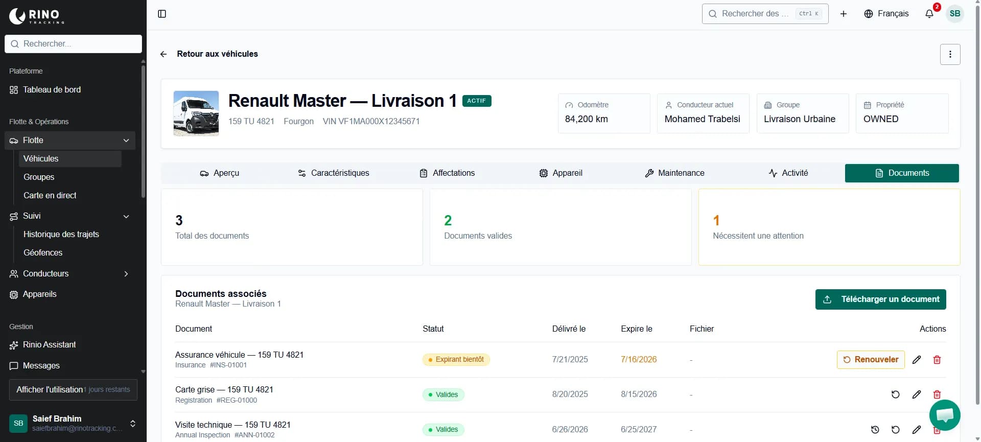Click the Expirant bientôt status badge
981x442 pixels.
click(x=456, y=360)
